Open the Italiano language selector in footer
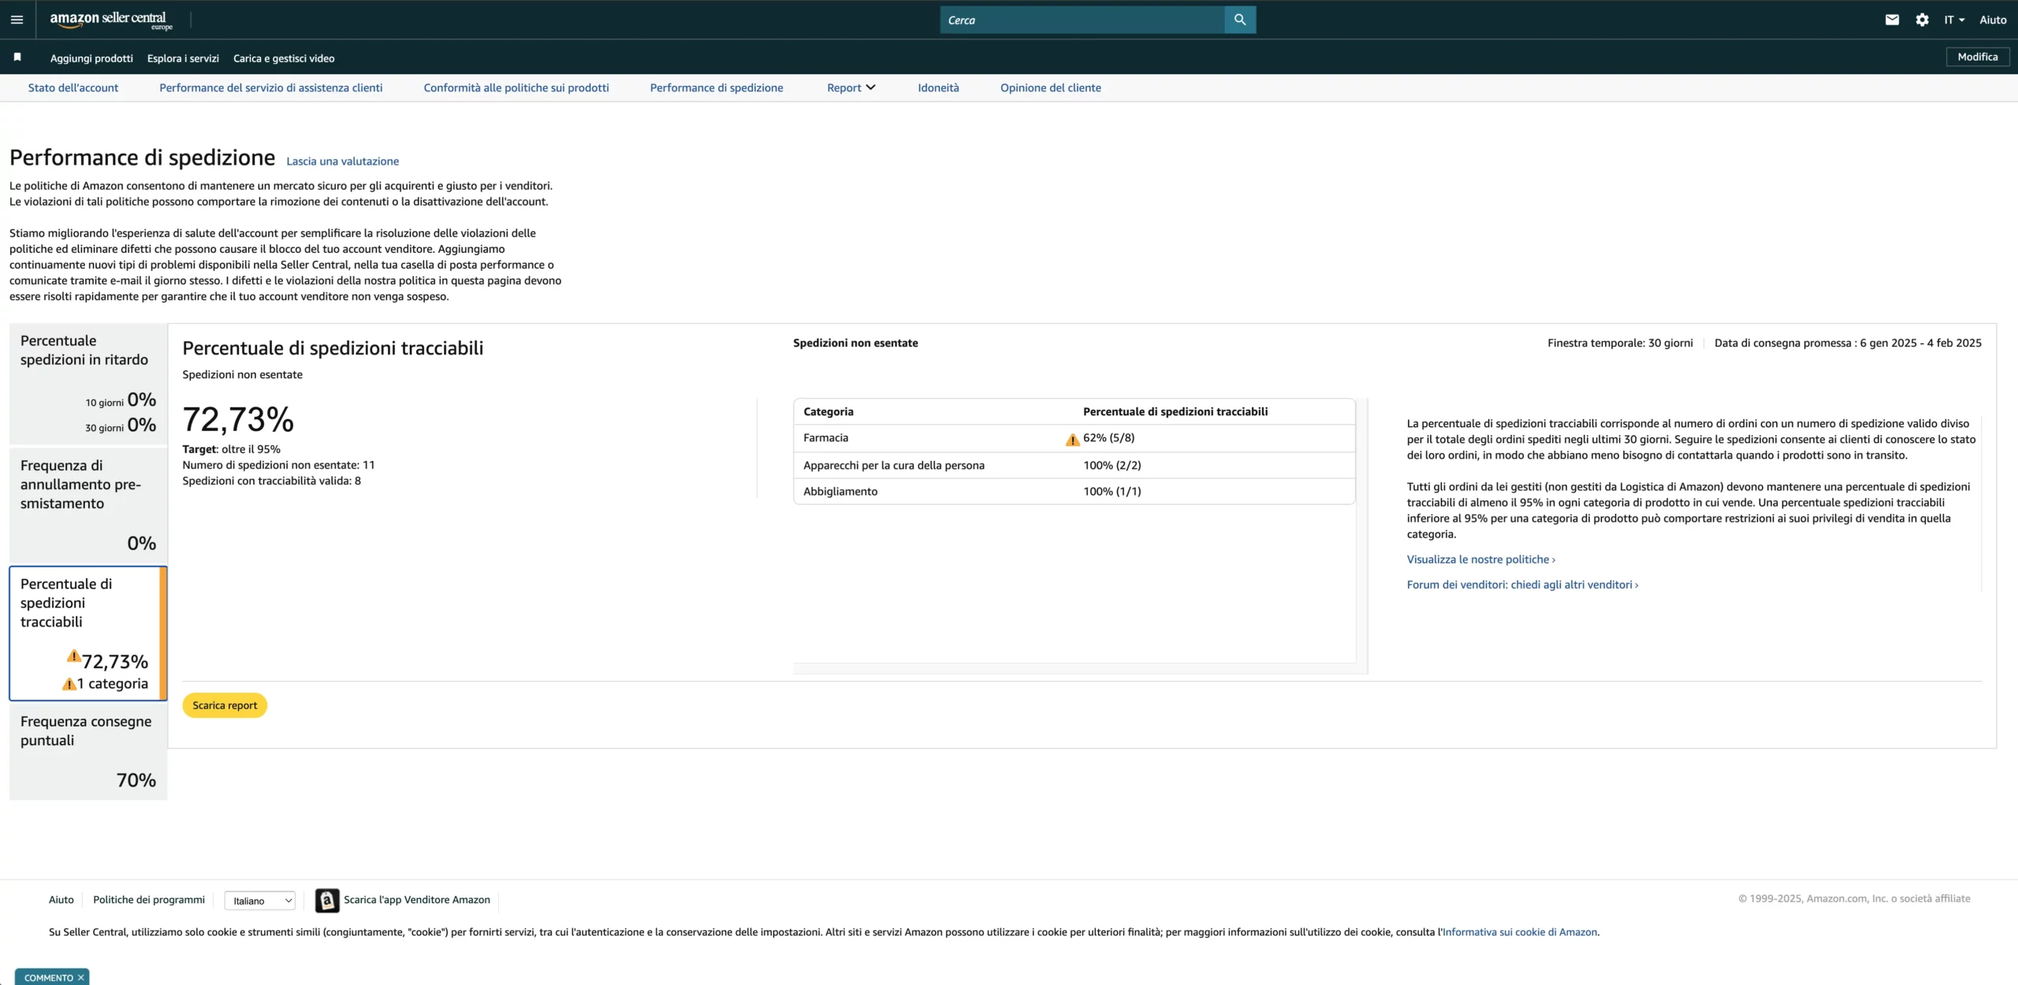The width and height of the screenshot is (2018, 985). click(260, 901)
